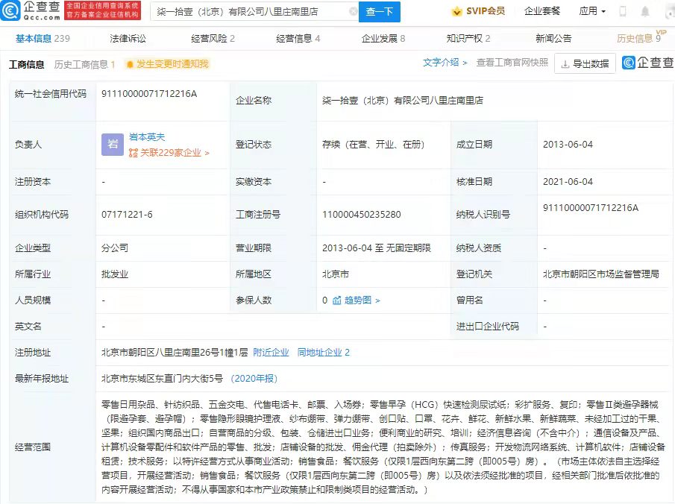The height and width of the screenshot is (504, 675).
Task: Select 历史工商信息 sub-tab
Action: click(x=84, y=65)
